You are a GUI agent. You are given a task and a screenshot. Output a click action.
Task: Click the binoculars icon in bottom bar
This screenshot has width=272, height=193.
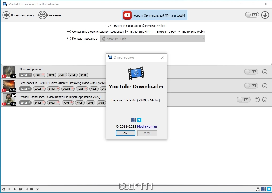point(32,189)
